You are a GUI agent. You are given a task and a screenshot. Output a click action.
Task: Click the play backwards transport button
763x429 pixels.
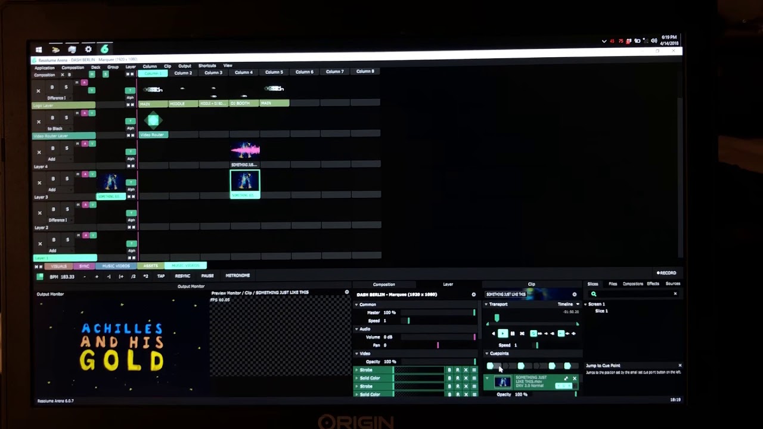click(x=493, y=334)
